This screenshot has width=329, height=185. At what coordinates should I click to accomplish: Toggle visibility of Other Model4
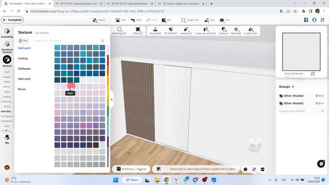point(320,96)
